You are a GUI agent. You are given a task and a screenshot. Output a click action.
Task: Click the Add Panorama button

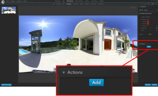point(6,85)
